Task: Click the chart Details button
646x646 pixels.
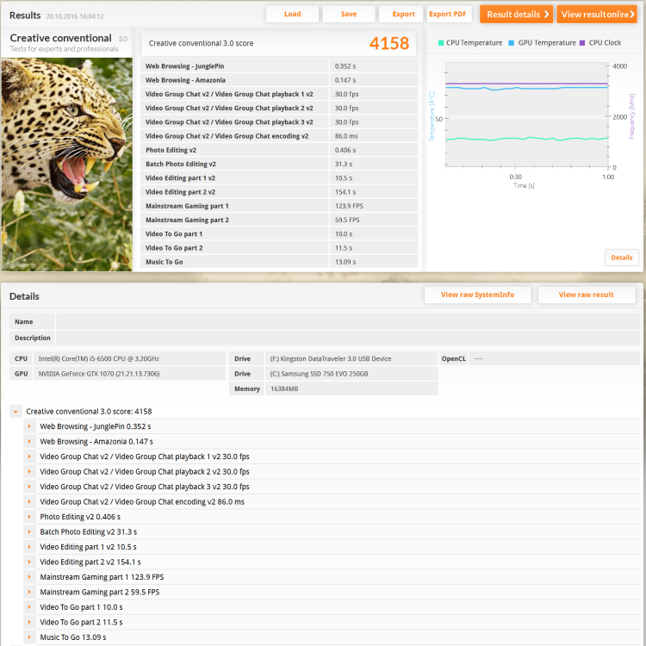Action: 622,258
